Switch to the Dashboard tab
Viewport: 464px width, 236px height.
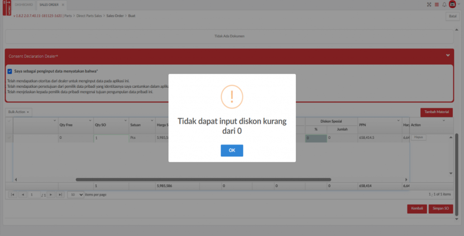pos(24,5)
